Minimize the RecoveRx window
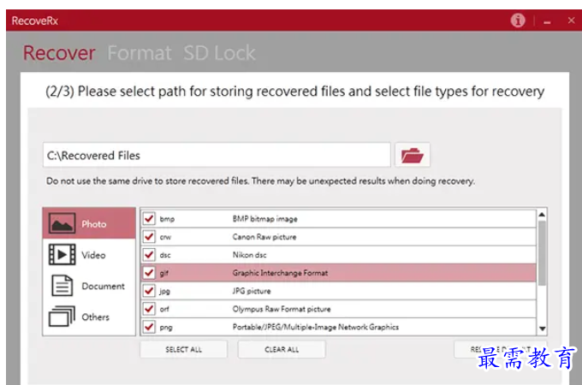 pyautogui.click(x=547, y=22)
